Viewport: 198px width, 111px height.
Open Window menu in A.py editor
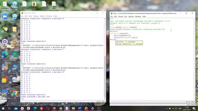coord(138,16)
